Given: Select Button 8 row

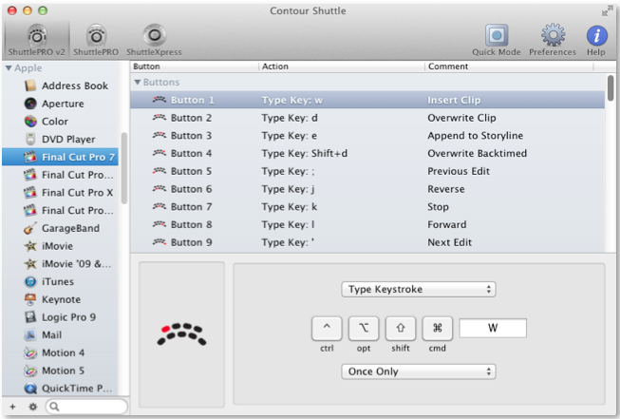Looking at the screenshot, I should (367, 225).
